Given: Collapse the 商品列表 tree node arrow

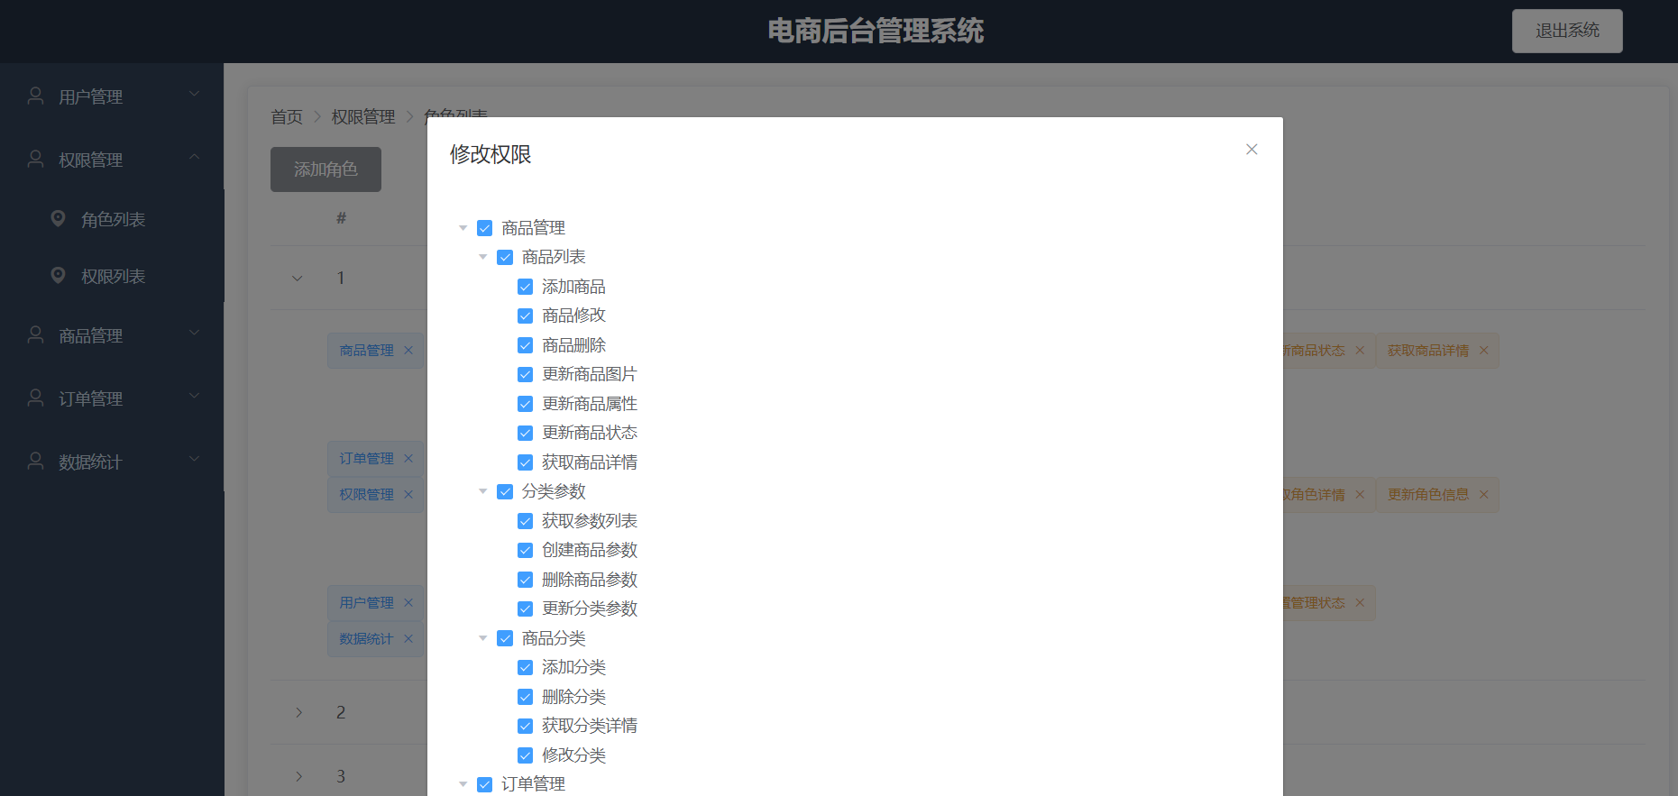Looking at the screenshot, I should point(483,258).
